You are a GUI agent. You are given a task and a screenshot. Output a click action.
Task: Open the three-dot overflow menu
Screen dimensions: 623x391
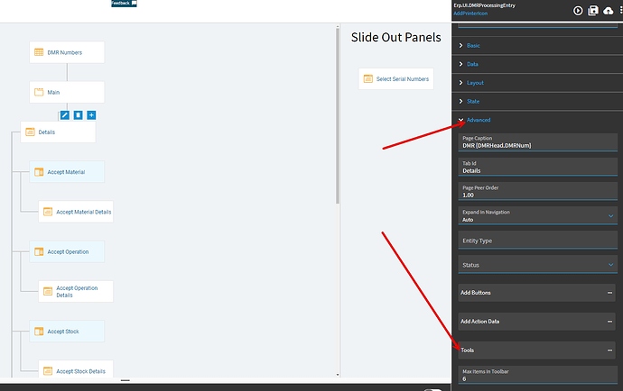(620, 11)
